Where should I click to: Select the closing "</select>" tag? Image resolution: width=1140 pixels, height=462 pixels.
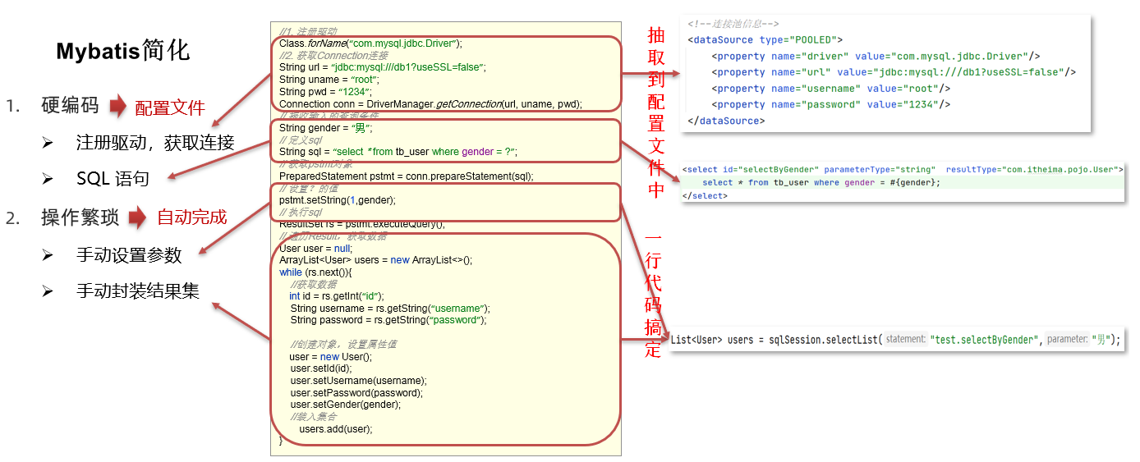click(705, 196)
